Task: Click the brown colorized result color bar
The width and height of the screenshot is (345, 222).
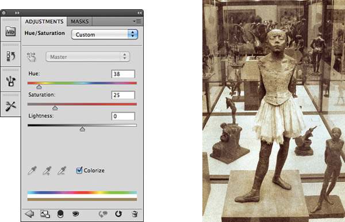Action: pyautogui.click(x=82, y=200)
